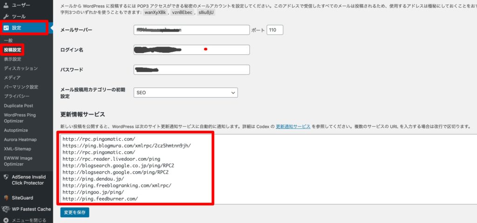This screenshot has width=477, height=223.
Task: Click the 設定 settings icon in sidebar
Action: point(6,28)
